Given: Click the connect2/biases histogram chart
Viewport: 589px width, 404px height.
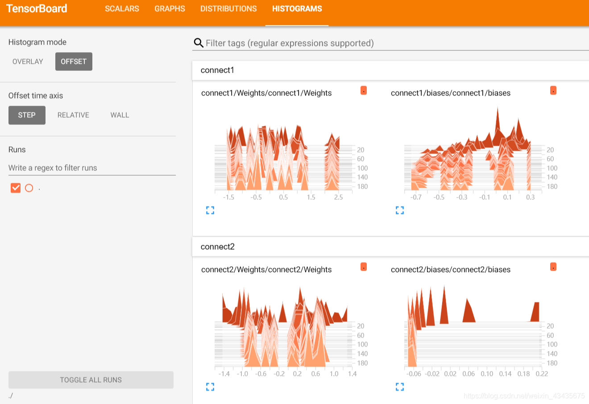Looking at the screenshot, I should (475, 330).
